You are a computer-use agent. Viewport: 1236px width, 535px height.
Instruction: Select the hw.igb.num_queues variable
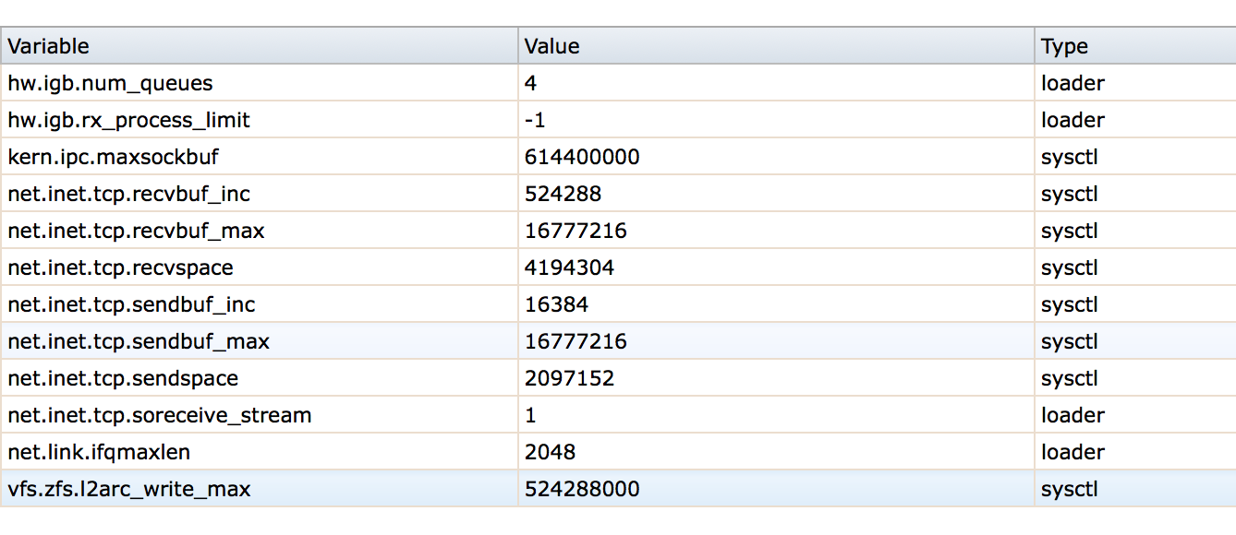coord(110,83)
